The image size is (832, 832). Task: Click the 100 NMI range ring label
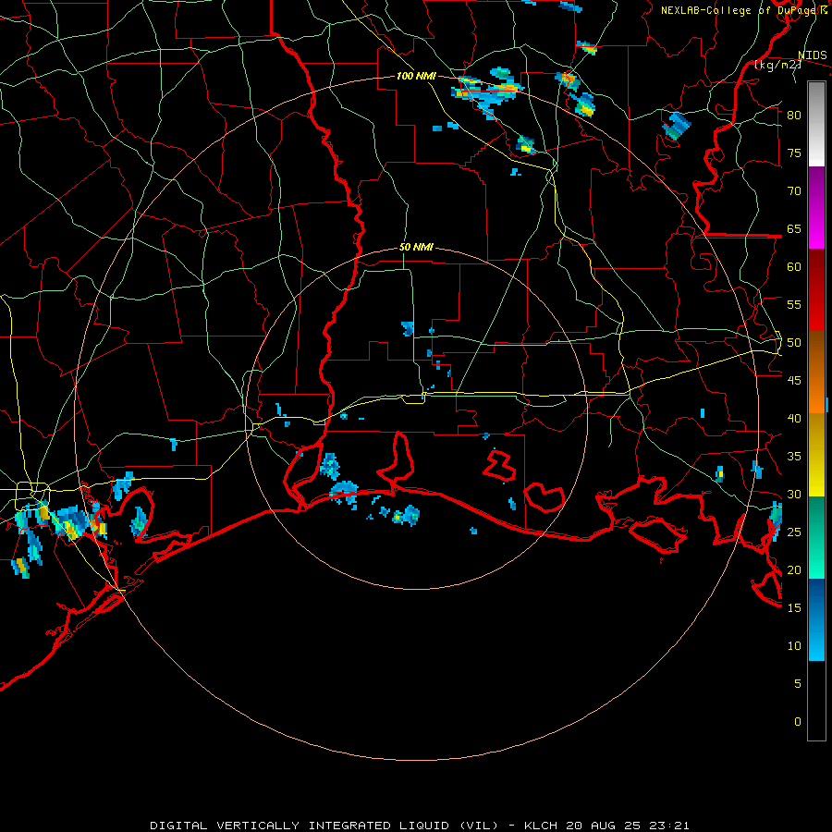[416, 76]
